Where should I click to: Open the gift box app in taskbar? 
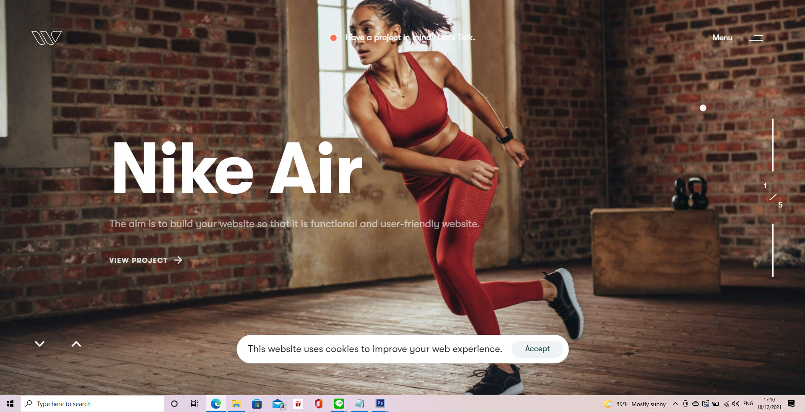(x=298, y=404)
